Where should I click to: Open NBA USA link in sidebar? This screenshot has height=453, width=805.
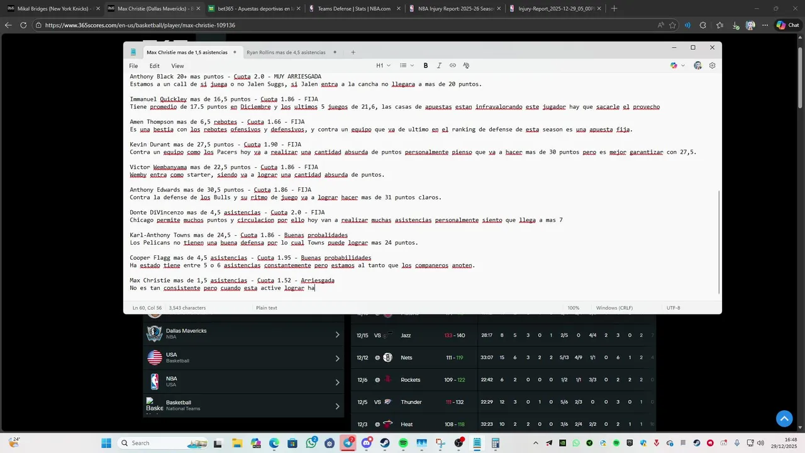[245, 382]
